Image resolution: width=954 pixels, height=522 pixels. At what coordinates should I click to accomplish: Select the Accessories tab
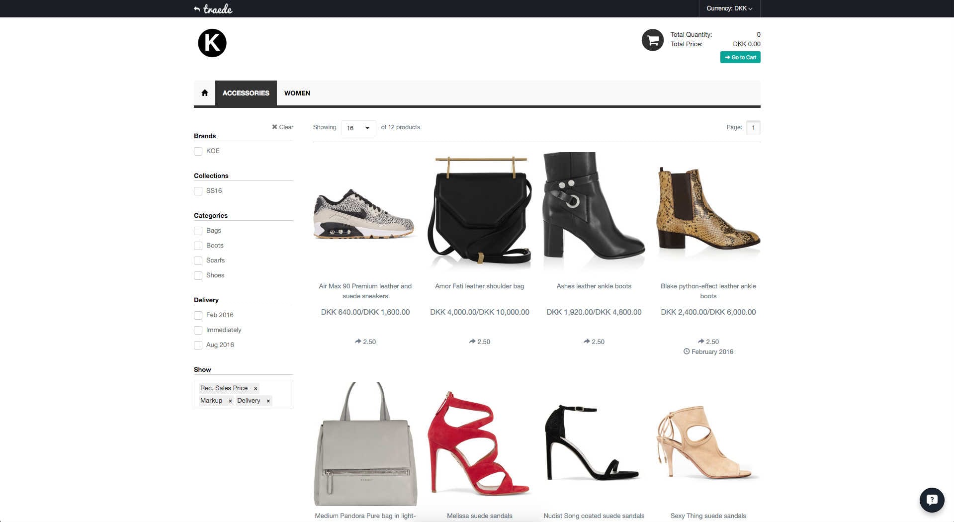click(246, 93)
